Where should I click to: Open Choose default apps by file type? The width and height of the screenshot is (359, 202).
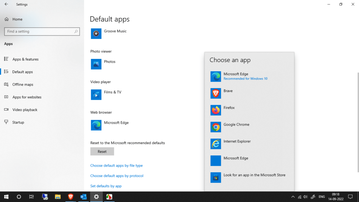[116, 166]
